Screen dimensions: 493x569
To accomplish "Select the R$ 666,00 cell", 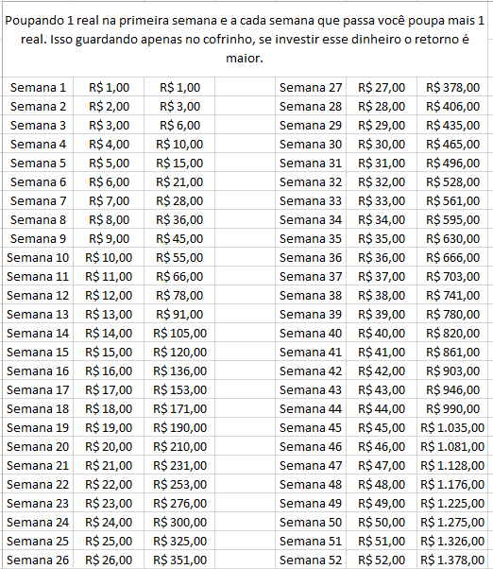I will [452, 257].
